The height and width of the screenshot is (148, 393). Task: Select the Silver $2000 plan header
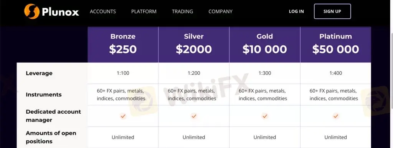pyautogui.click(x=194, y=45)
